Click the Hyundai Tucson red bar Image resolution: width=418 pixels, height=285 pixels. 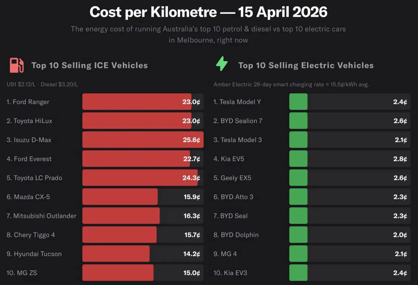(116, 254)
